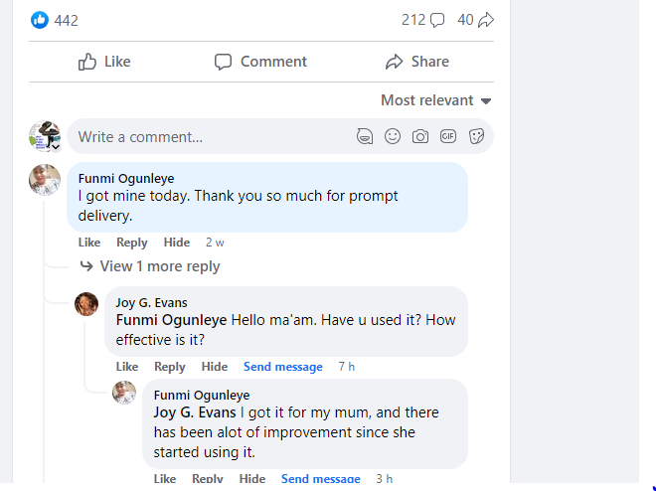Expand View 1 more reply
The height and width of the screenshot is (491, 656).
pyautogui.click(x=159, y=266)
